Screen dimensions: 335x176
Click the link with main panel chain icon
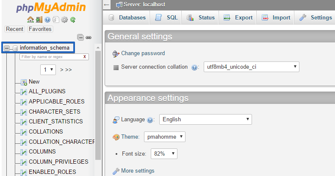click(x=89, y=38)
